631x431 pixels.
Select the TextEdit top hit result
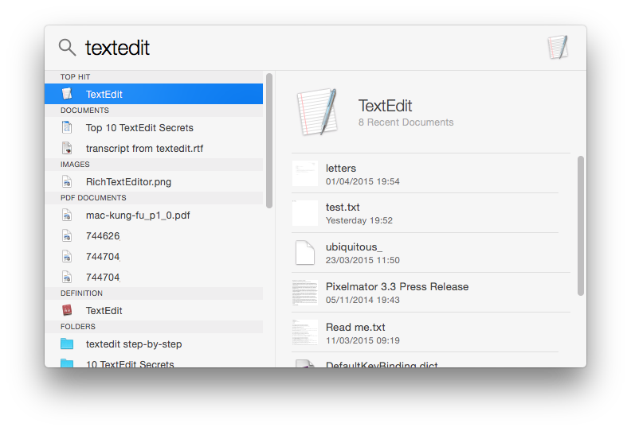(153, 94)
